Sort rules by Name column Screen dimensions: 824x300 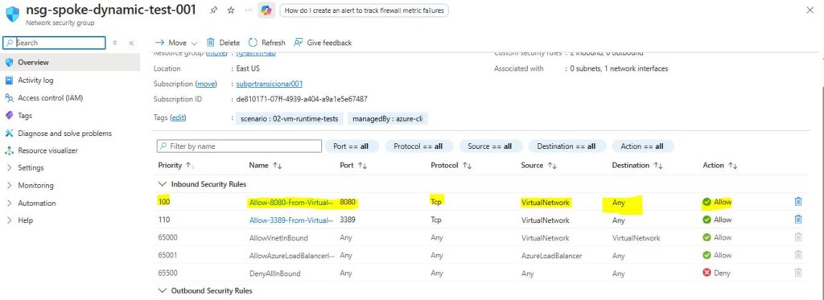(266, 165)
